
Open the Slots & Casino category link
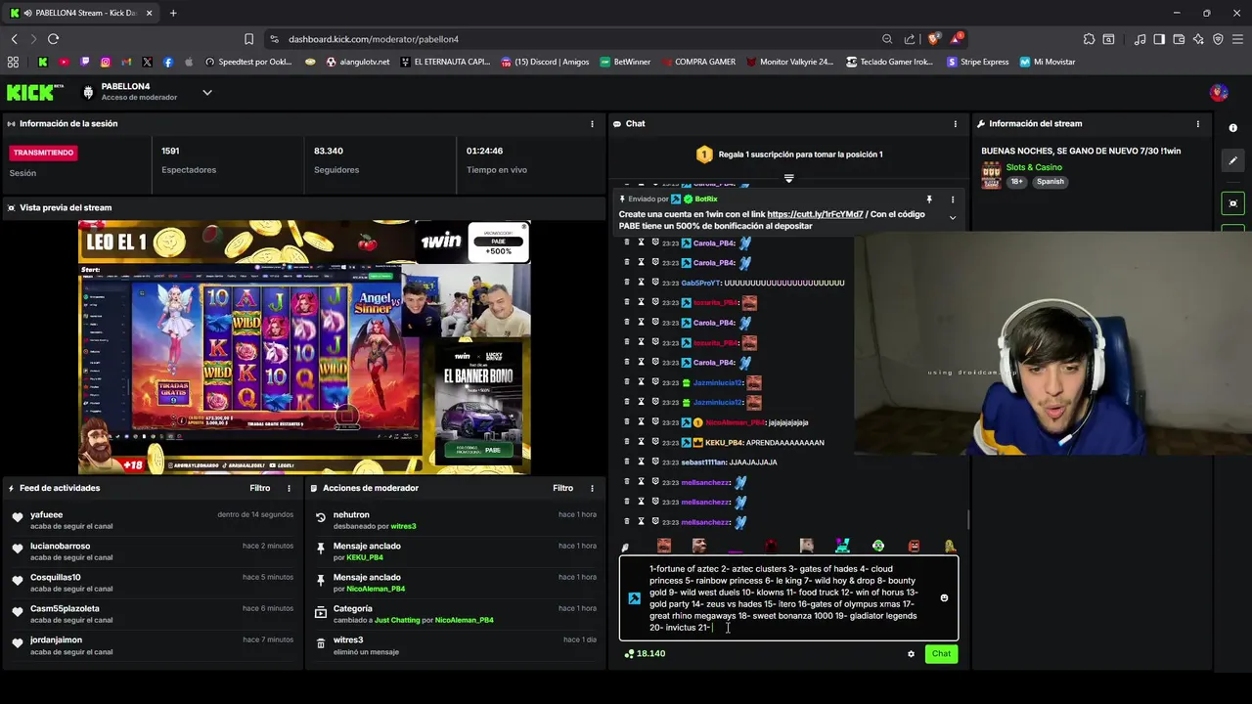(1034, 167)
